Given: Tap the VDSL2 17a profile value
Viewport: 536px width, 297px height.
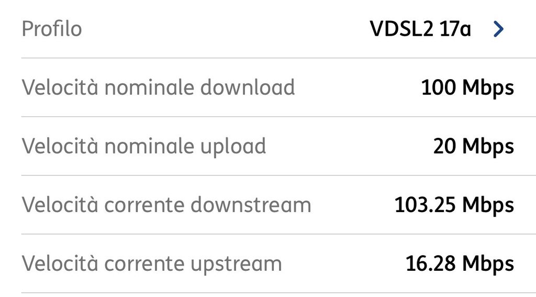Looking at the screenshot, I should point(420,29).
